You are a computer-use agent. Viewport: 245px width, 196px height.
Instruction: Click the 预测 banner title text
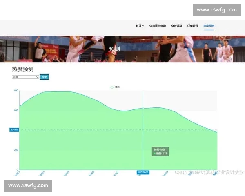coord(115,49)
